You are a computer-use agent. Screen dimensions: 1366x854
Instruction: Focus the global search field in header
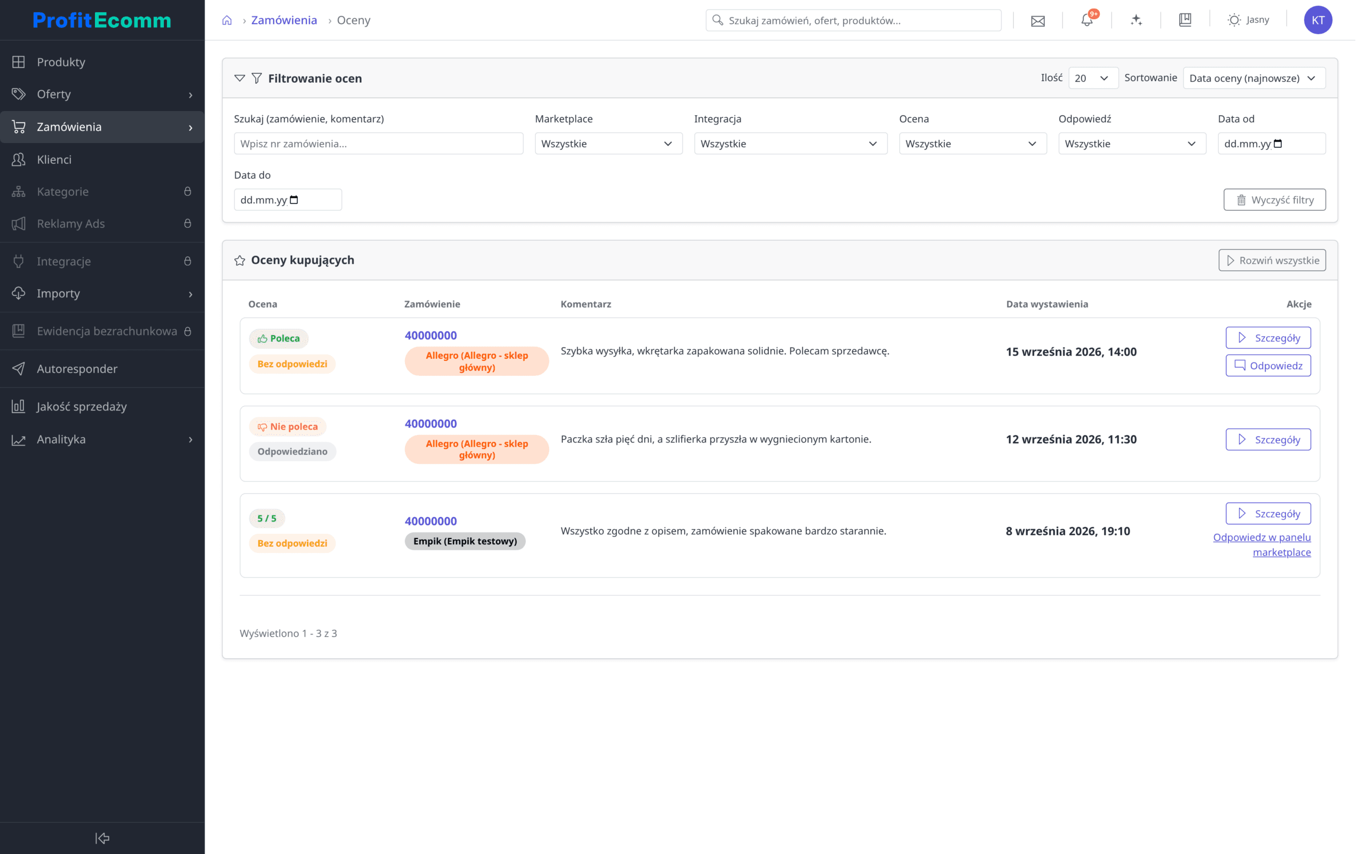853,20
